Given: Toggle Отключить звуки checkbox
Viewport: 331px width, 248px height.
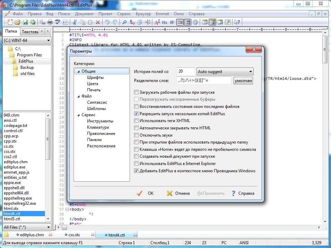Looking at the screenshot, I should (136, 135).
